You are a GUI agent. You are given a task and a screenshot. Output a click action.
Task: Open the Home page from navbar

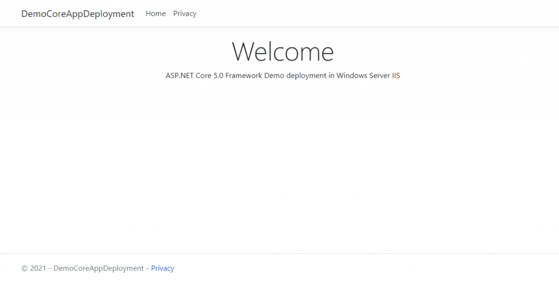click(156, 14)
